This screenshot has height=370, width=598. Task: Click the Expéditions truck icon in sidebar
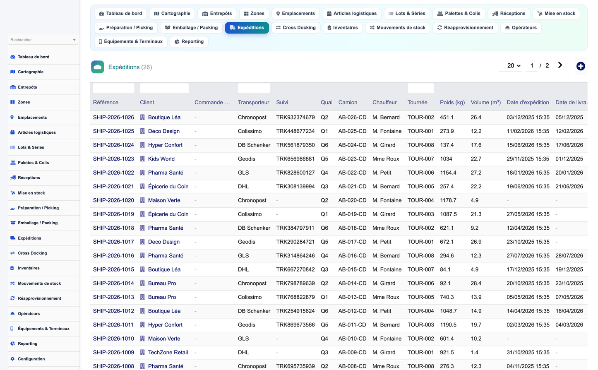pyautogui.click(x=12, y=238)
